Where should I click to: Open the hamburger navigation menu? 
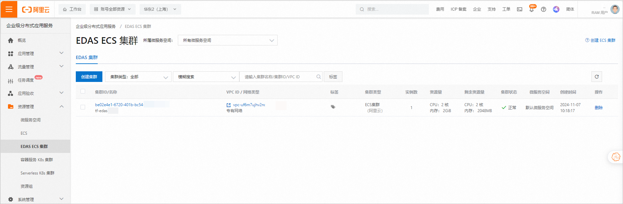coord(9,9)
